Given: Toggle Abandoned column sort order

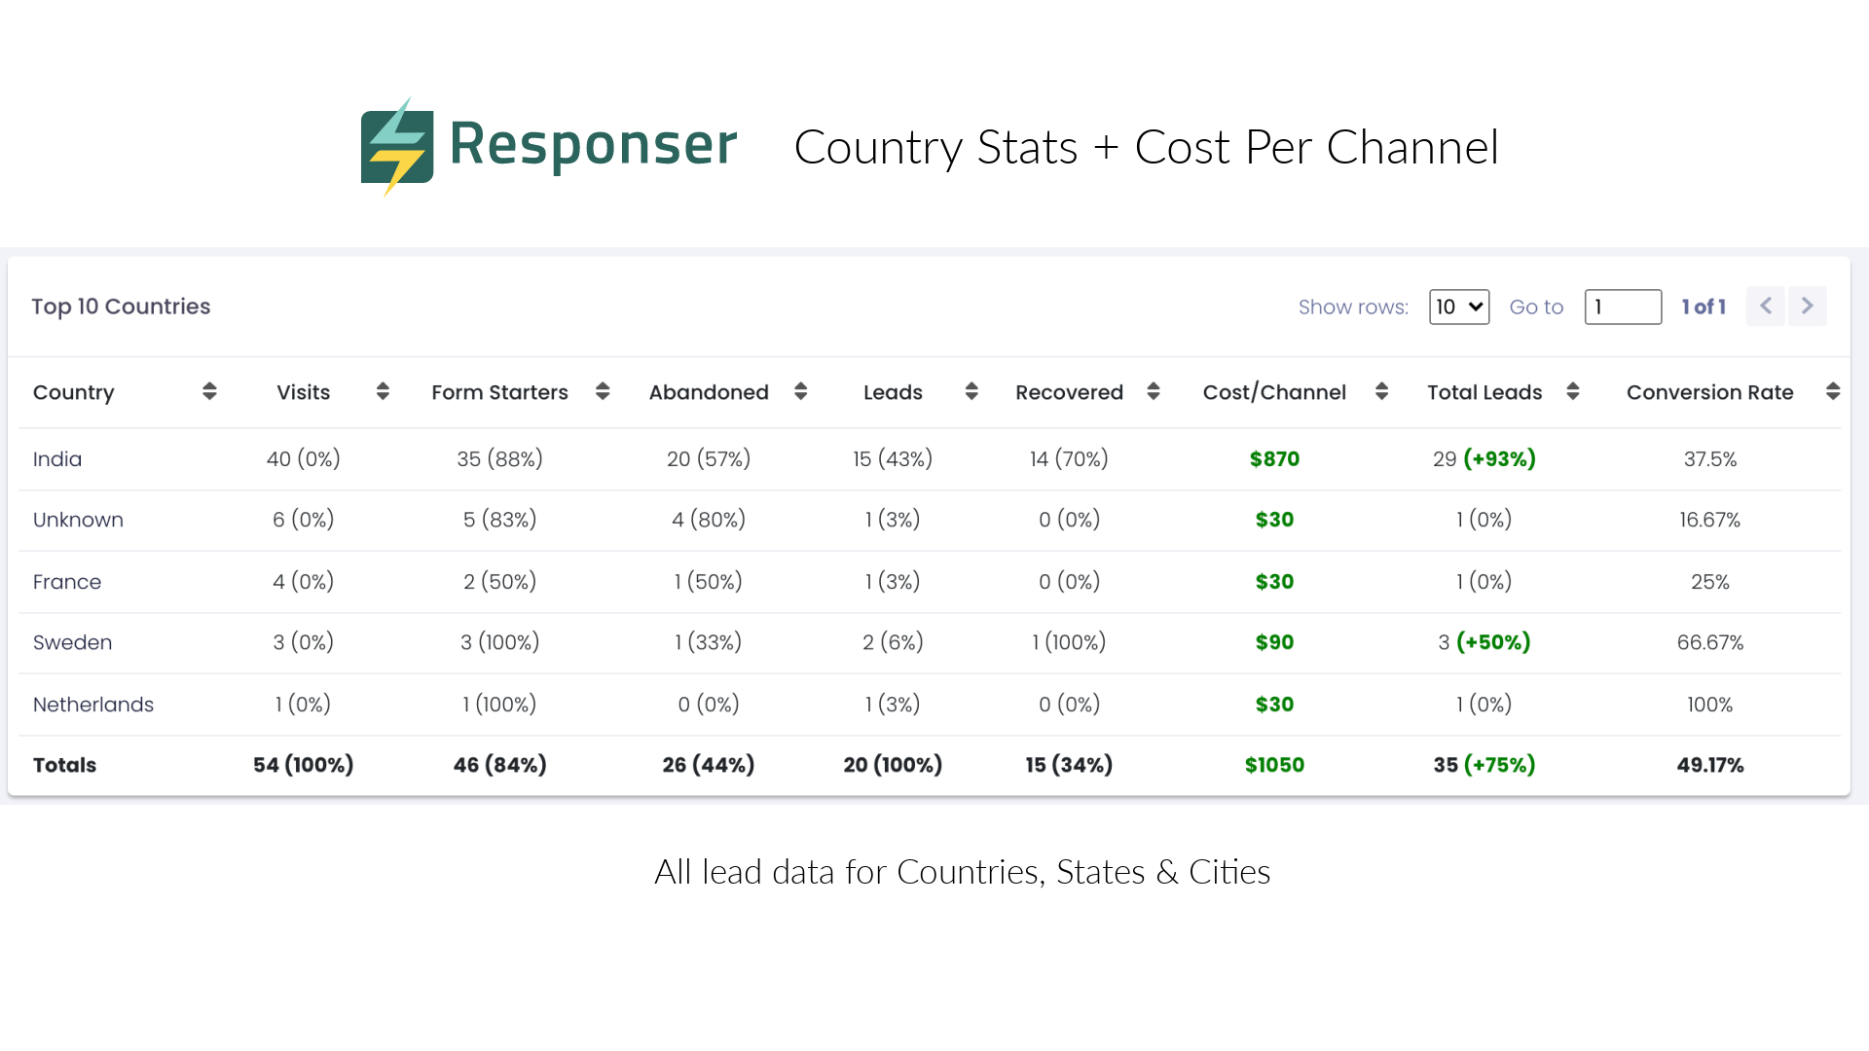Looking at the screenshot, I should click(x=800, y=391).
